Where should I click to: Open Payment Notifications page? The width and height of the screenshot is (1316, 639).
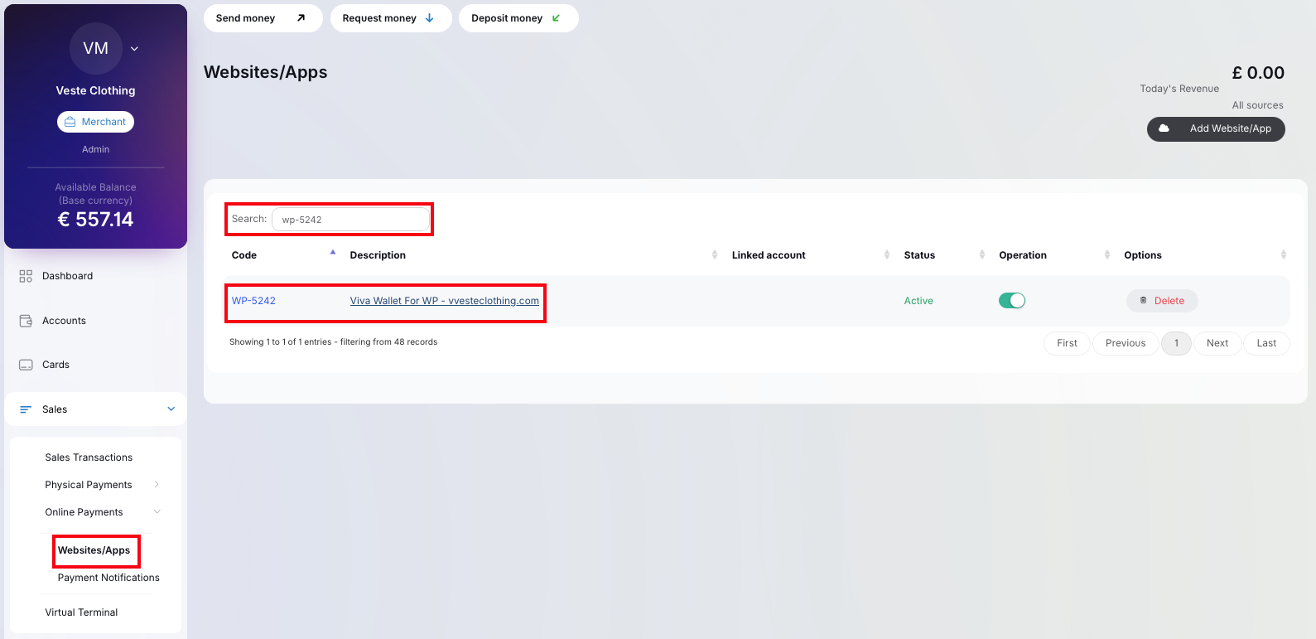[108, 578]
